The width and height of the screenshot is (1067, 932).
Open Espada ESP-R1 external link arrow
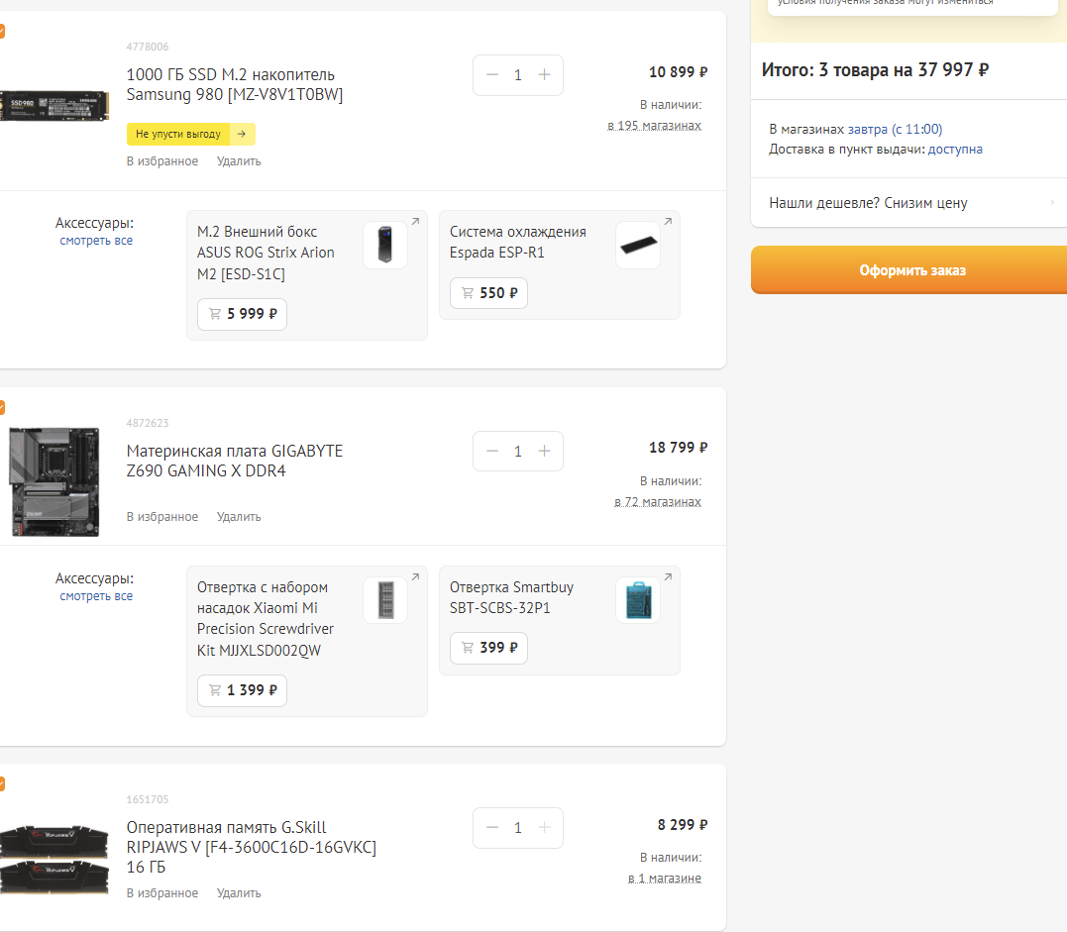(x=668, y=221)
